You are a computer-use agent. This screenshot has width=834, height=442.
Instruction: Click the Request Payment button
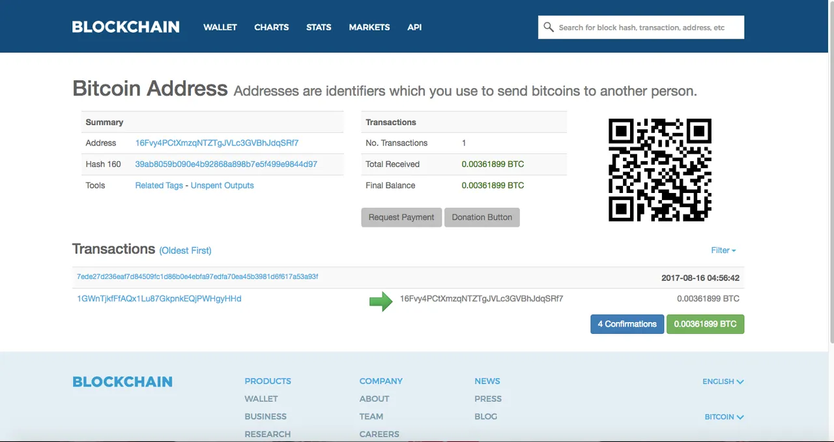coord(401,217)
